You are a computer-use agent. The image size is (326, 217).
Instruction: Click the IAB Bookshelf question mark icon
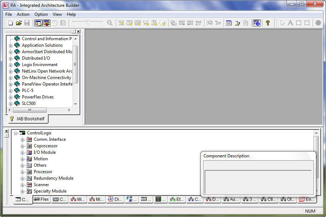click(12, 119)
